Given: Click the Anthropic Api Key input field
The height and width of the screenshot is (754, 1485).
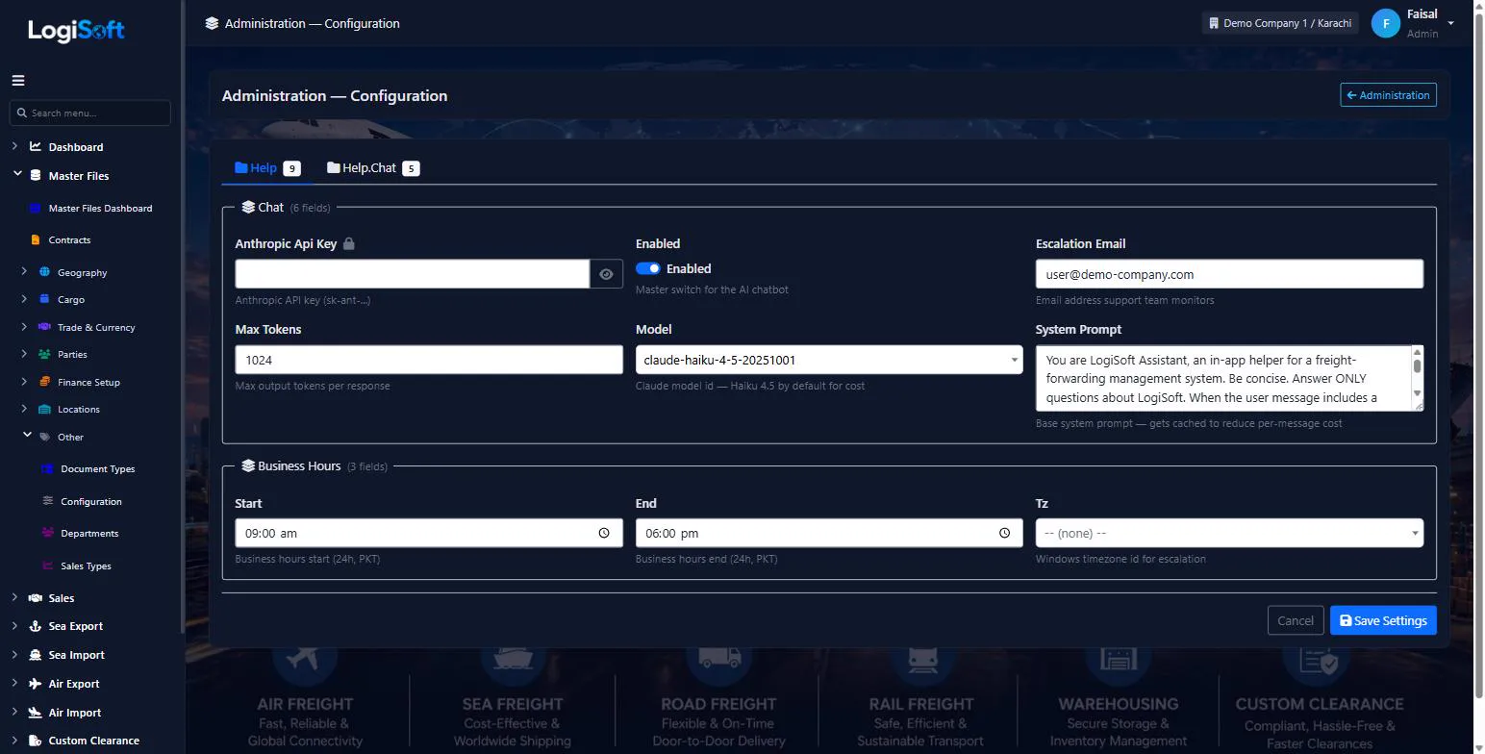Looking at the screenshot, I should click(413, 274).
